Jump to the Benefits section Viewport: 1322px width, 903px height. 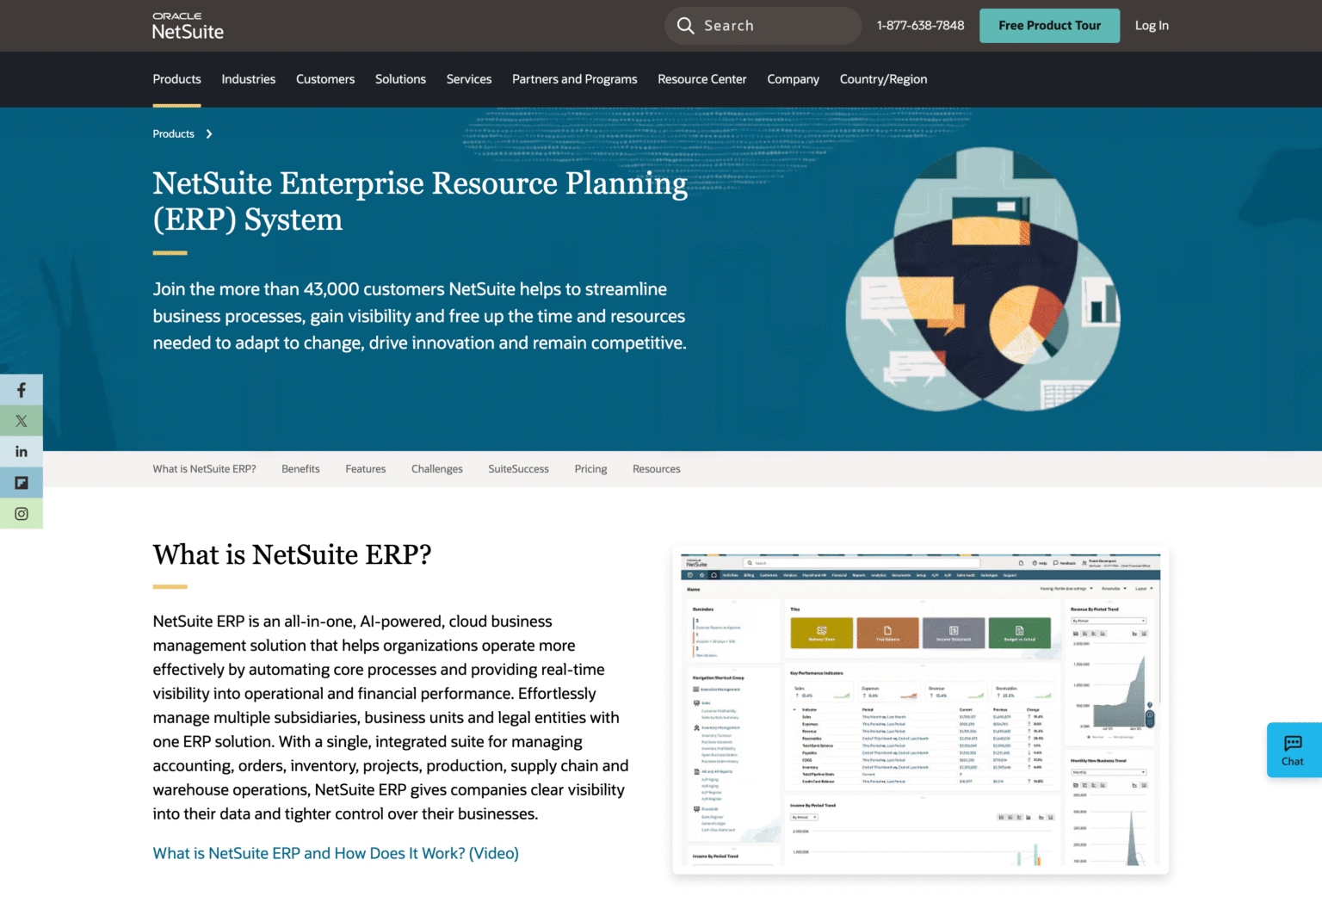tap(300, 469)
